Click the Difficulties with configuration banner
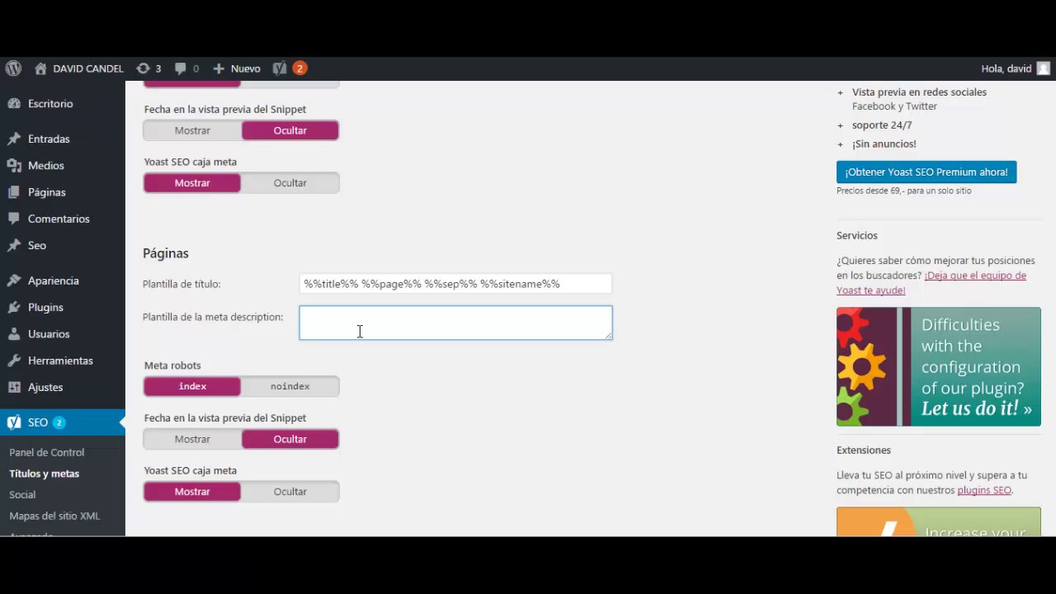 click(x=939, y=367)
